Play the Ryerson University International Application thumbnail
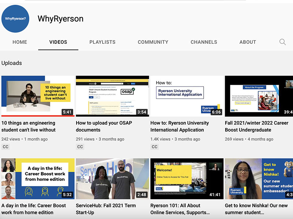 [x=187, y=96]
